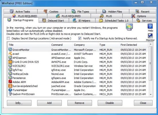This screenshot has width=158, height=115.
Task: Select the jusched.exe command cell
Action: (x=58, y=86)
